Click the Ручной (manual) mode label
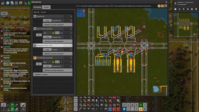The height and width of the screenshot is (112, 199). (43, 12)
